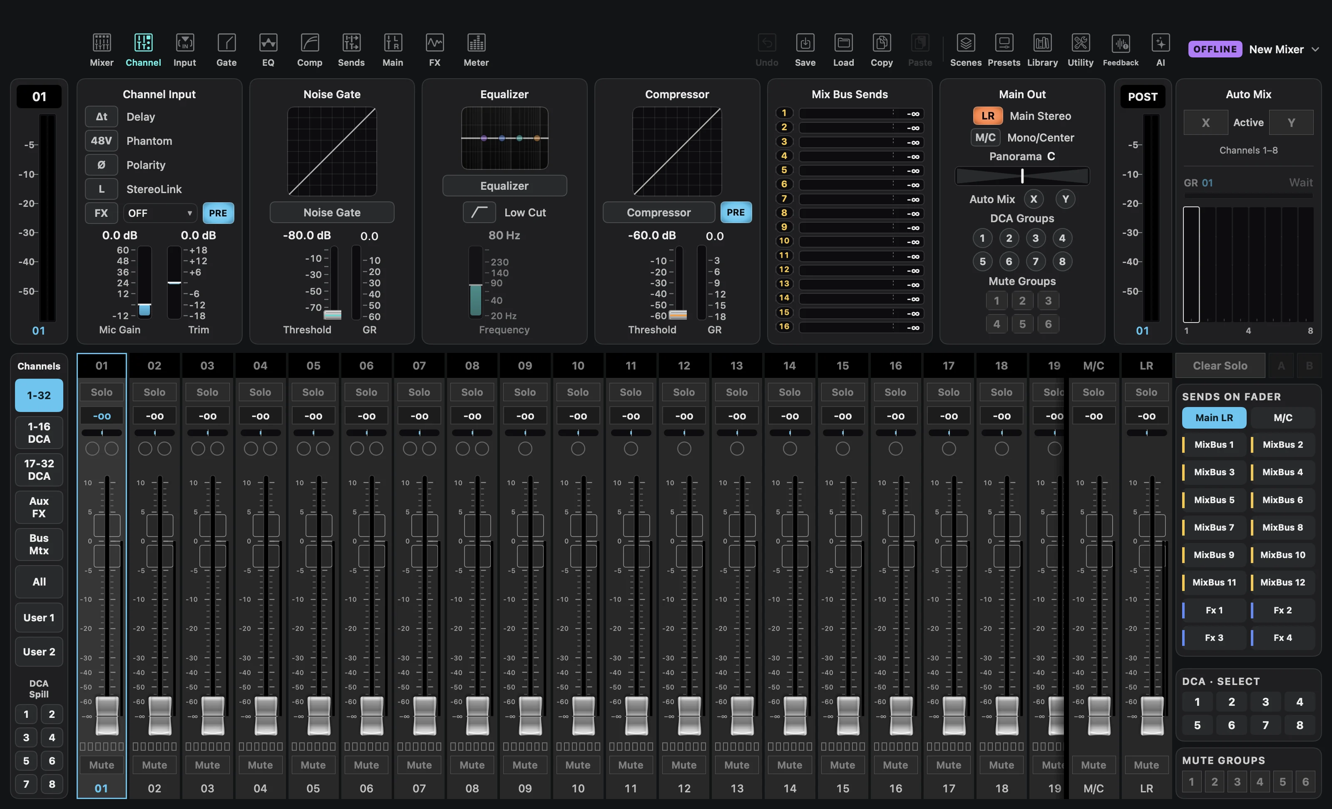
Task: Switch to Aux FX layer
Action: pos(39,507)
